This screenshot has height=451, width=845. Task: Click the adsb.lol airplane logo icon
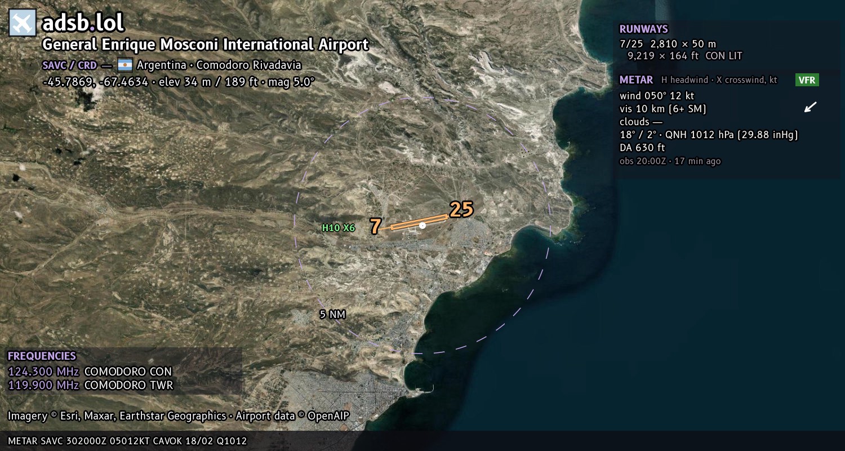tap(23, 23)
